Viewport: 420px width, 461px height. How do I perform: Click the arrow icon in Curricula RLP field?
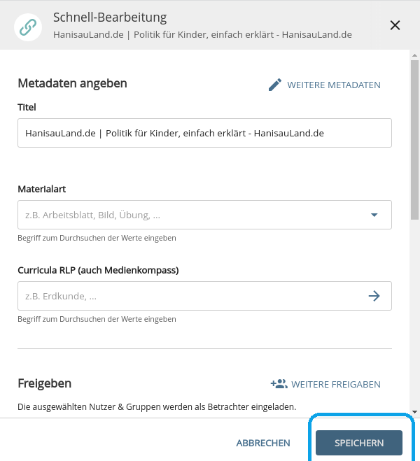pyautogui.click(x=374, y=296)
